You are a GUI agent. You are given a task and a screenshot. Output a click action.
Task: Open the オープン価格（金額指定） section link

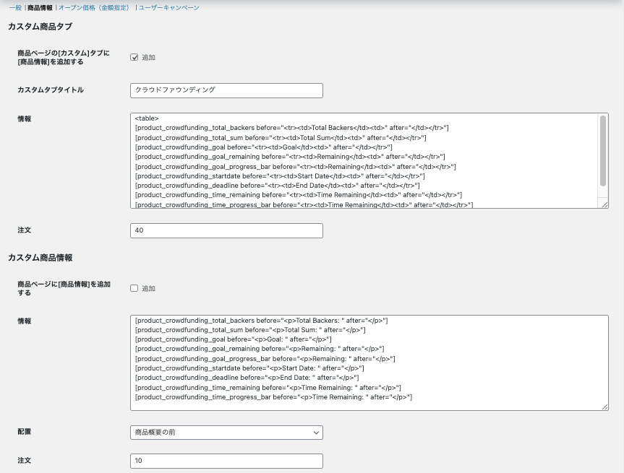tap(95, 8)
